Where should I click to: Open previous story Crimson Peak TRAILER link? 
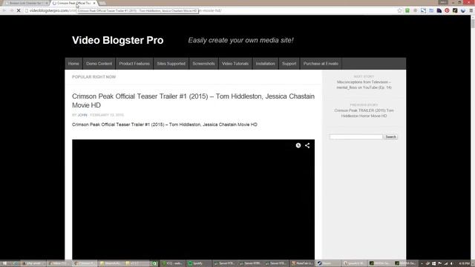pyautogui.click(x=364, y=113)
